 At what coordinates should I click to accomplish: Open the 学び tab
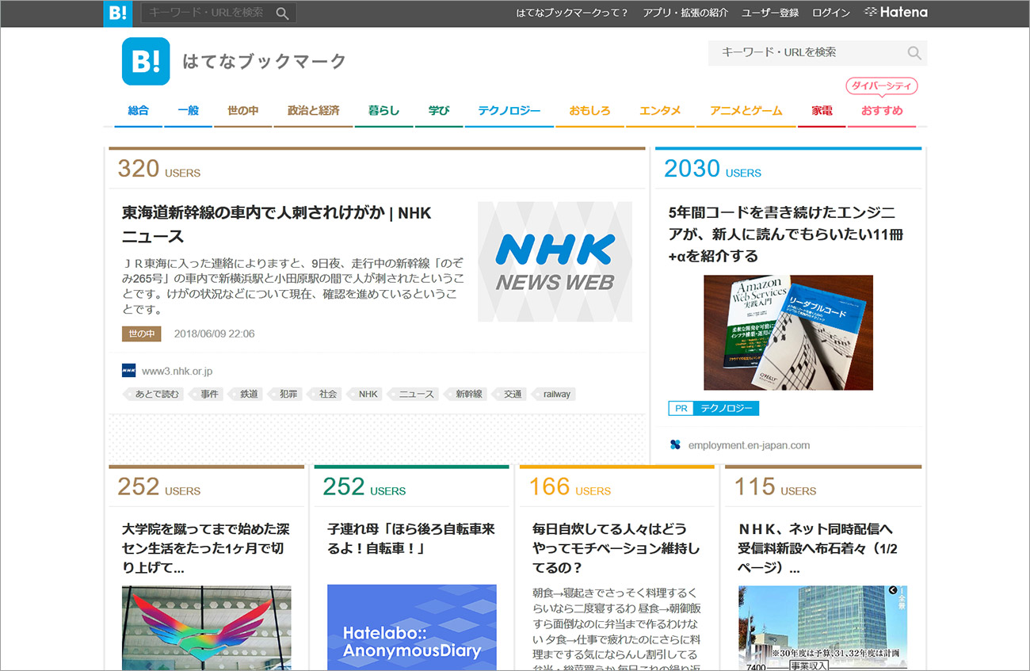click(438, 111)
